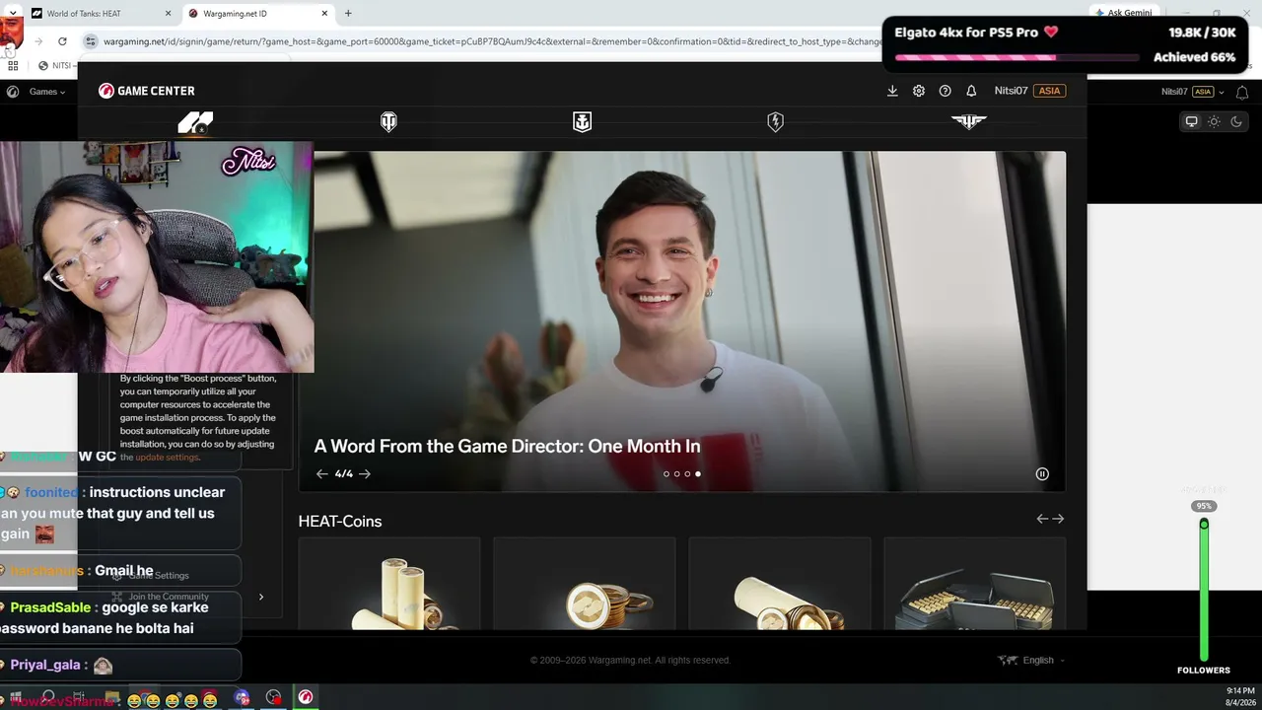Click the ASIA region badge in Game Center

point(1049,91)
